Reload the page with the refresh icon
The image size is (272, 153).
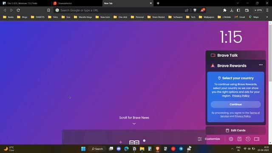pos(18,10)
